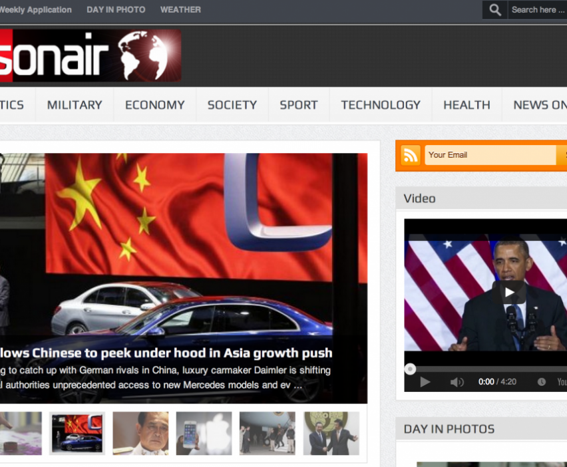
Task: Open the Chinese growth push headline
Action: [166, 353]
